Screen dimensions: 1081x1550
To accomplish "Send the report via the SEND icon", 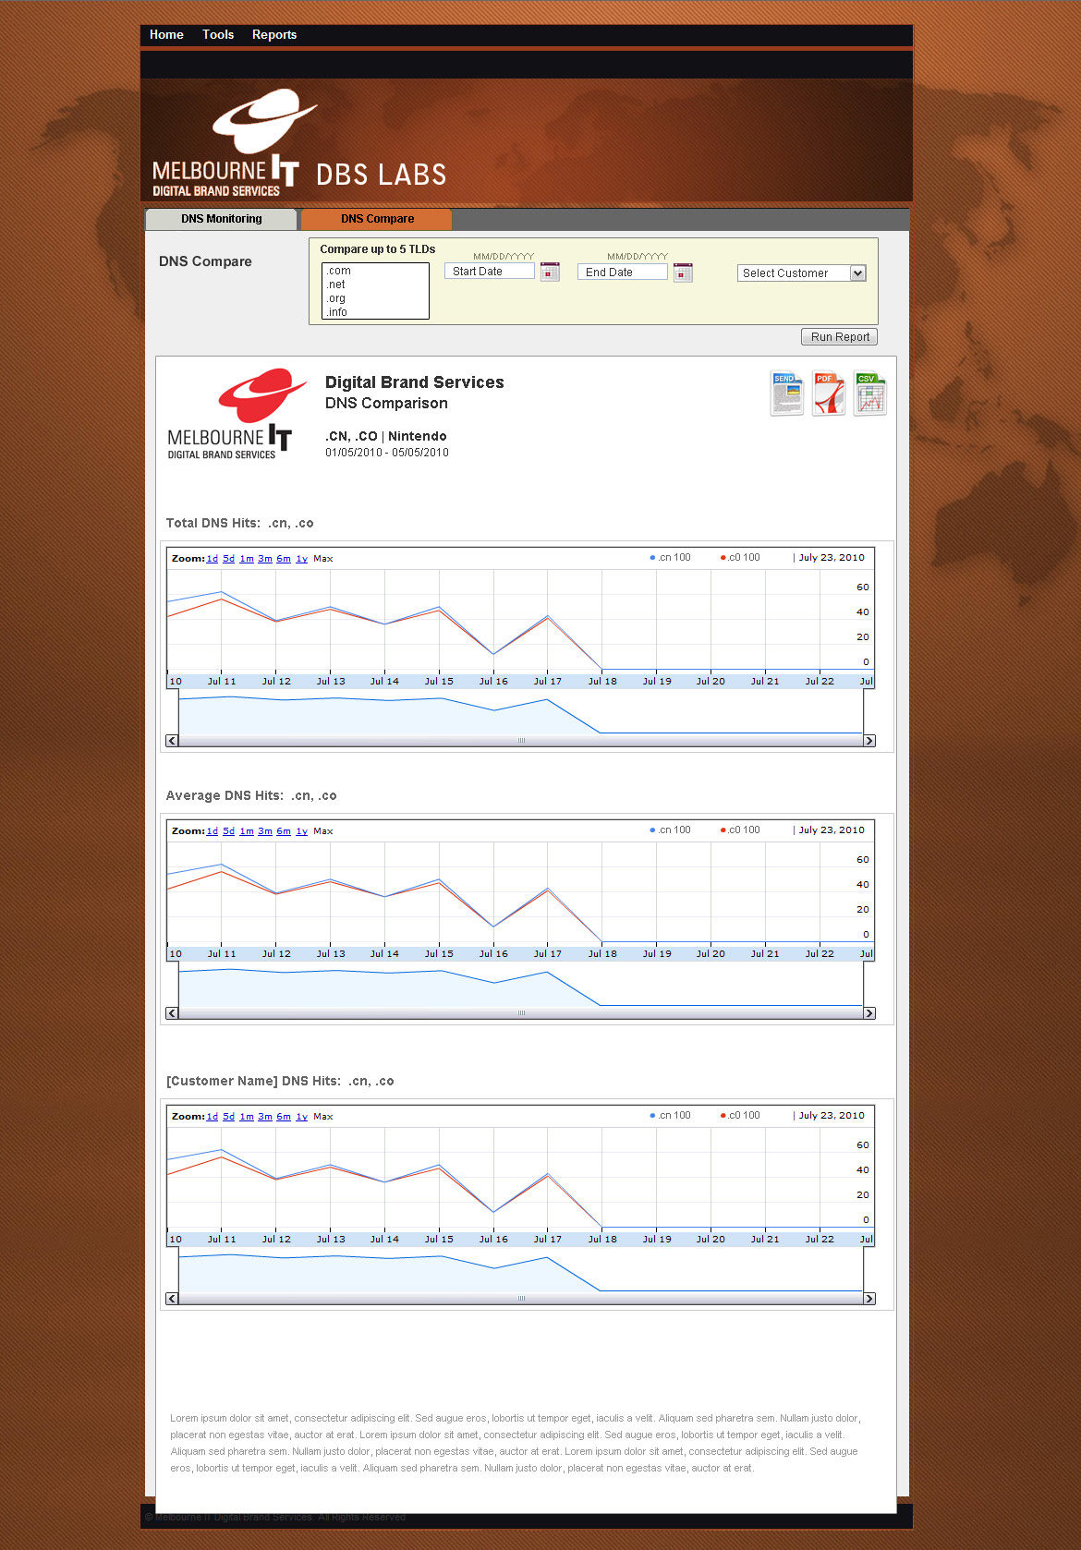I will click(786, 394).
